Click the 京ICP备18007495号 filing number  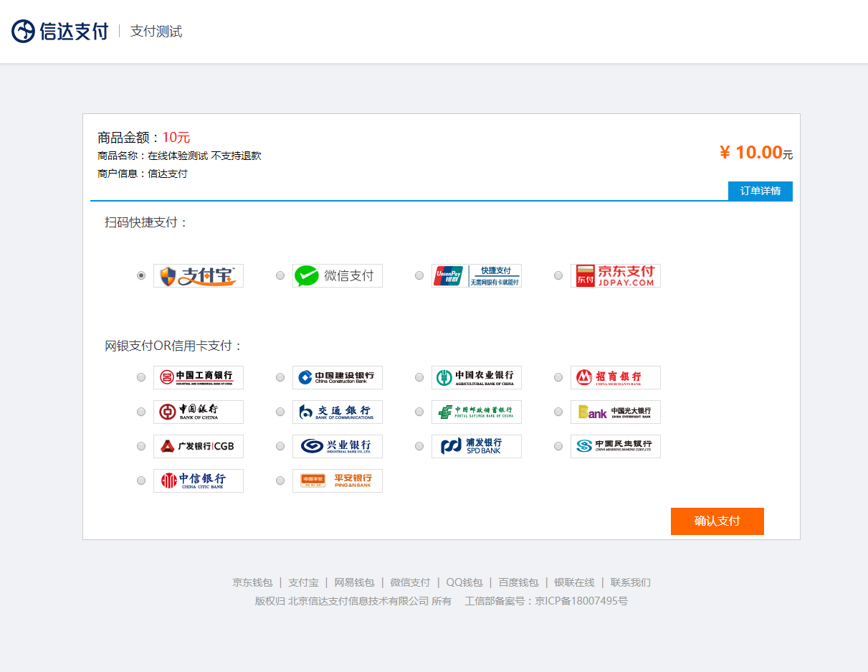(x=581, y=601)
